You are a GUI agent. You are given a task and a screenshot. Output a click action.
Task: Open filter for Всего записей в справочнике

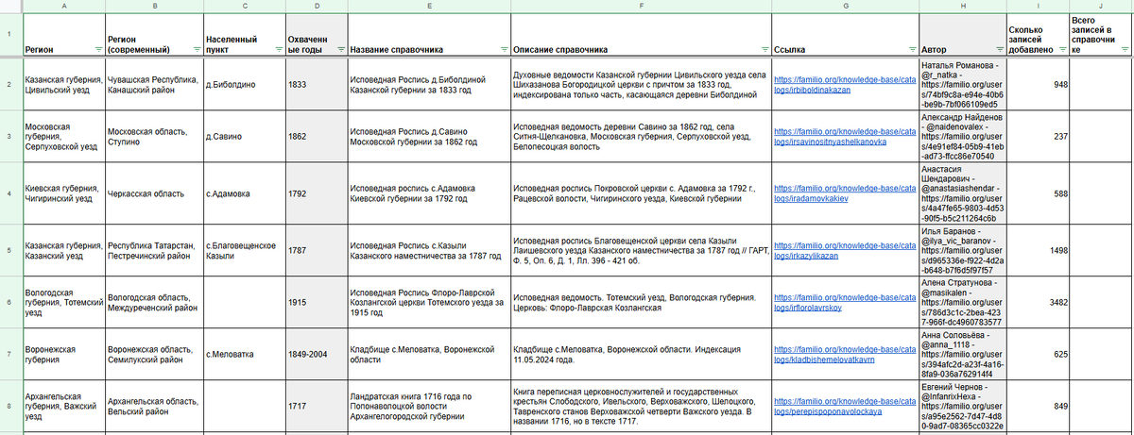click(x=1125, y=49)
